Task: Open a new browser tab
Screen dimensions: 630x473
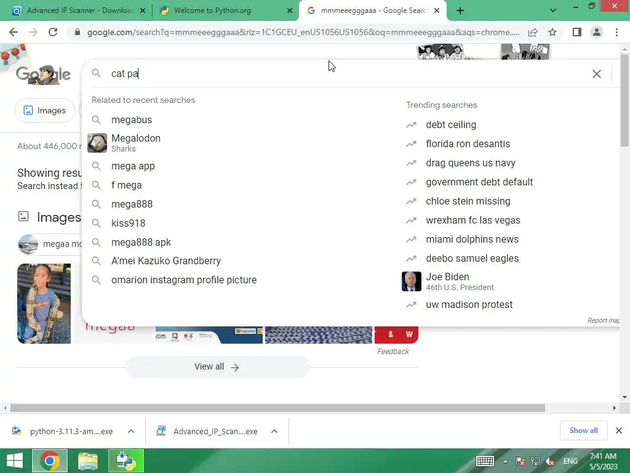Action: 460,10
